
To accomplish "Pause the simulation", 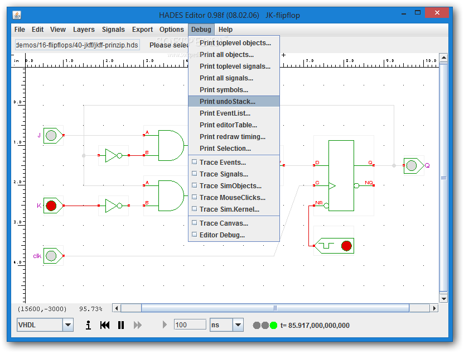I will [121, 325].
